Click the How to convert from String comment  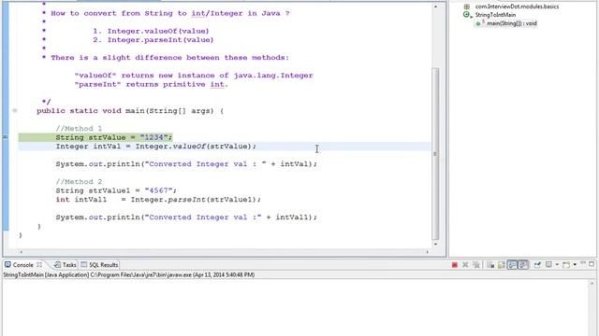click(170, 13)
